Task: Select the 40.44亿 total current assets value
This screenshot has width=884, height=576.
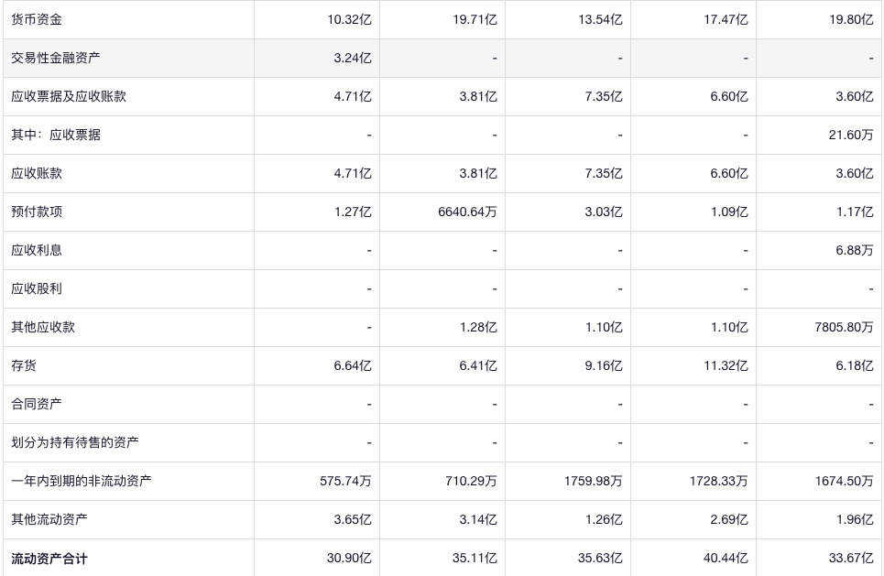Action: coord(726,558)
